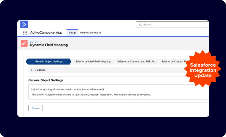Click the Generic Object Settings section heading

(46, 80)
